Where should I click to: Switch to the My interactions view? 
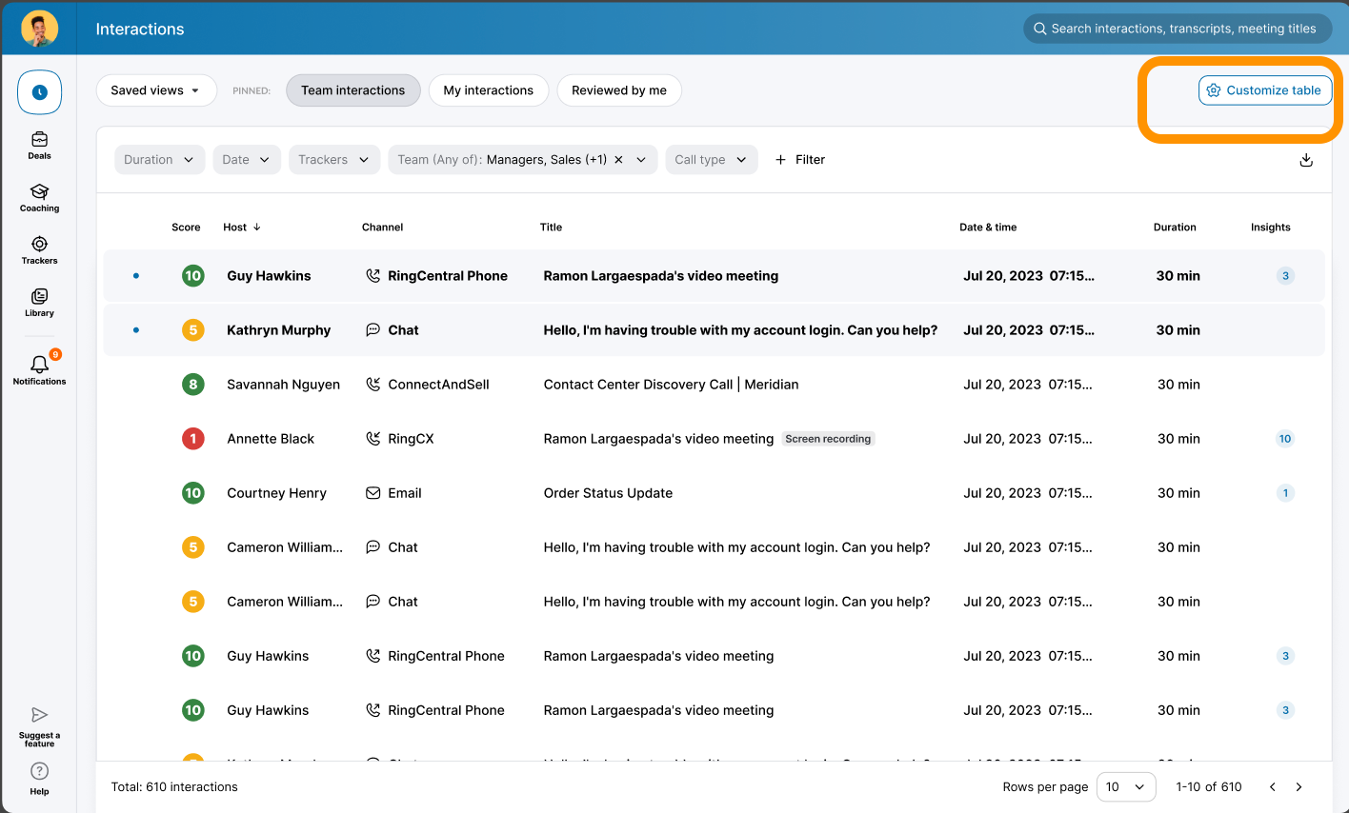[489, 89]
